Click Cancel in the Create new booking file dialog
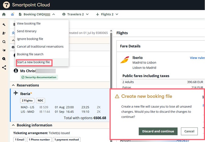Viewport: 205px width, 142px height. point(189,131)
